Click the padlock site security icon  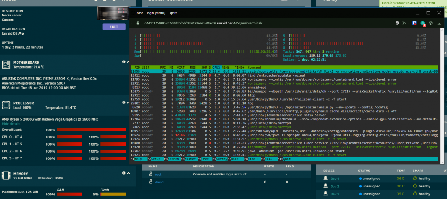click(138, 23)
